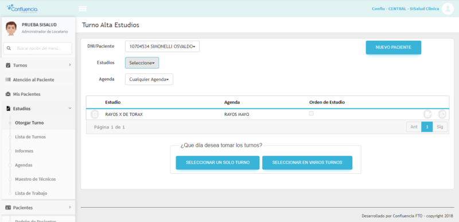
Task: Click the Confluencia logo
Action: (x=22, y=9)
